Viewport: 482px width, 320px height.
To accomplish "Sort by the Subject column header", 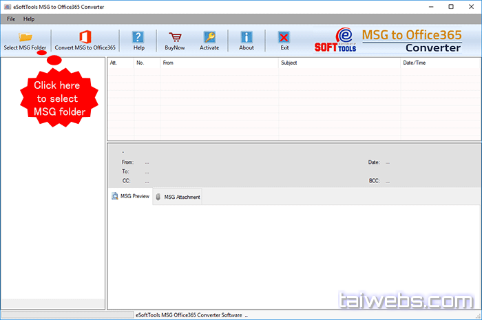I will click(339, 63).
